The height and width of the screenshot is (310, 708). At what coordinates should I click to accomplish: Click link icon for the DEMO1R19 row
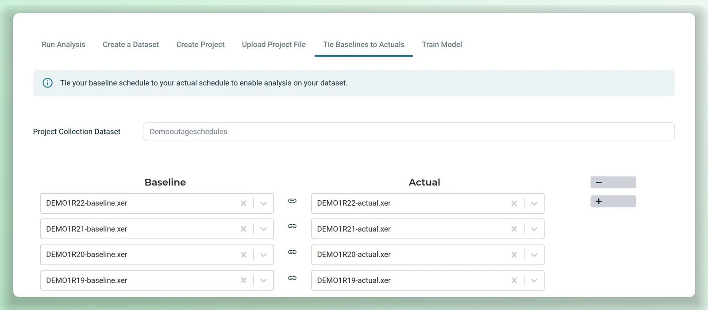click(x=292, y=278)
